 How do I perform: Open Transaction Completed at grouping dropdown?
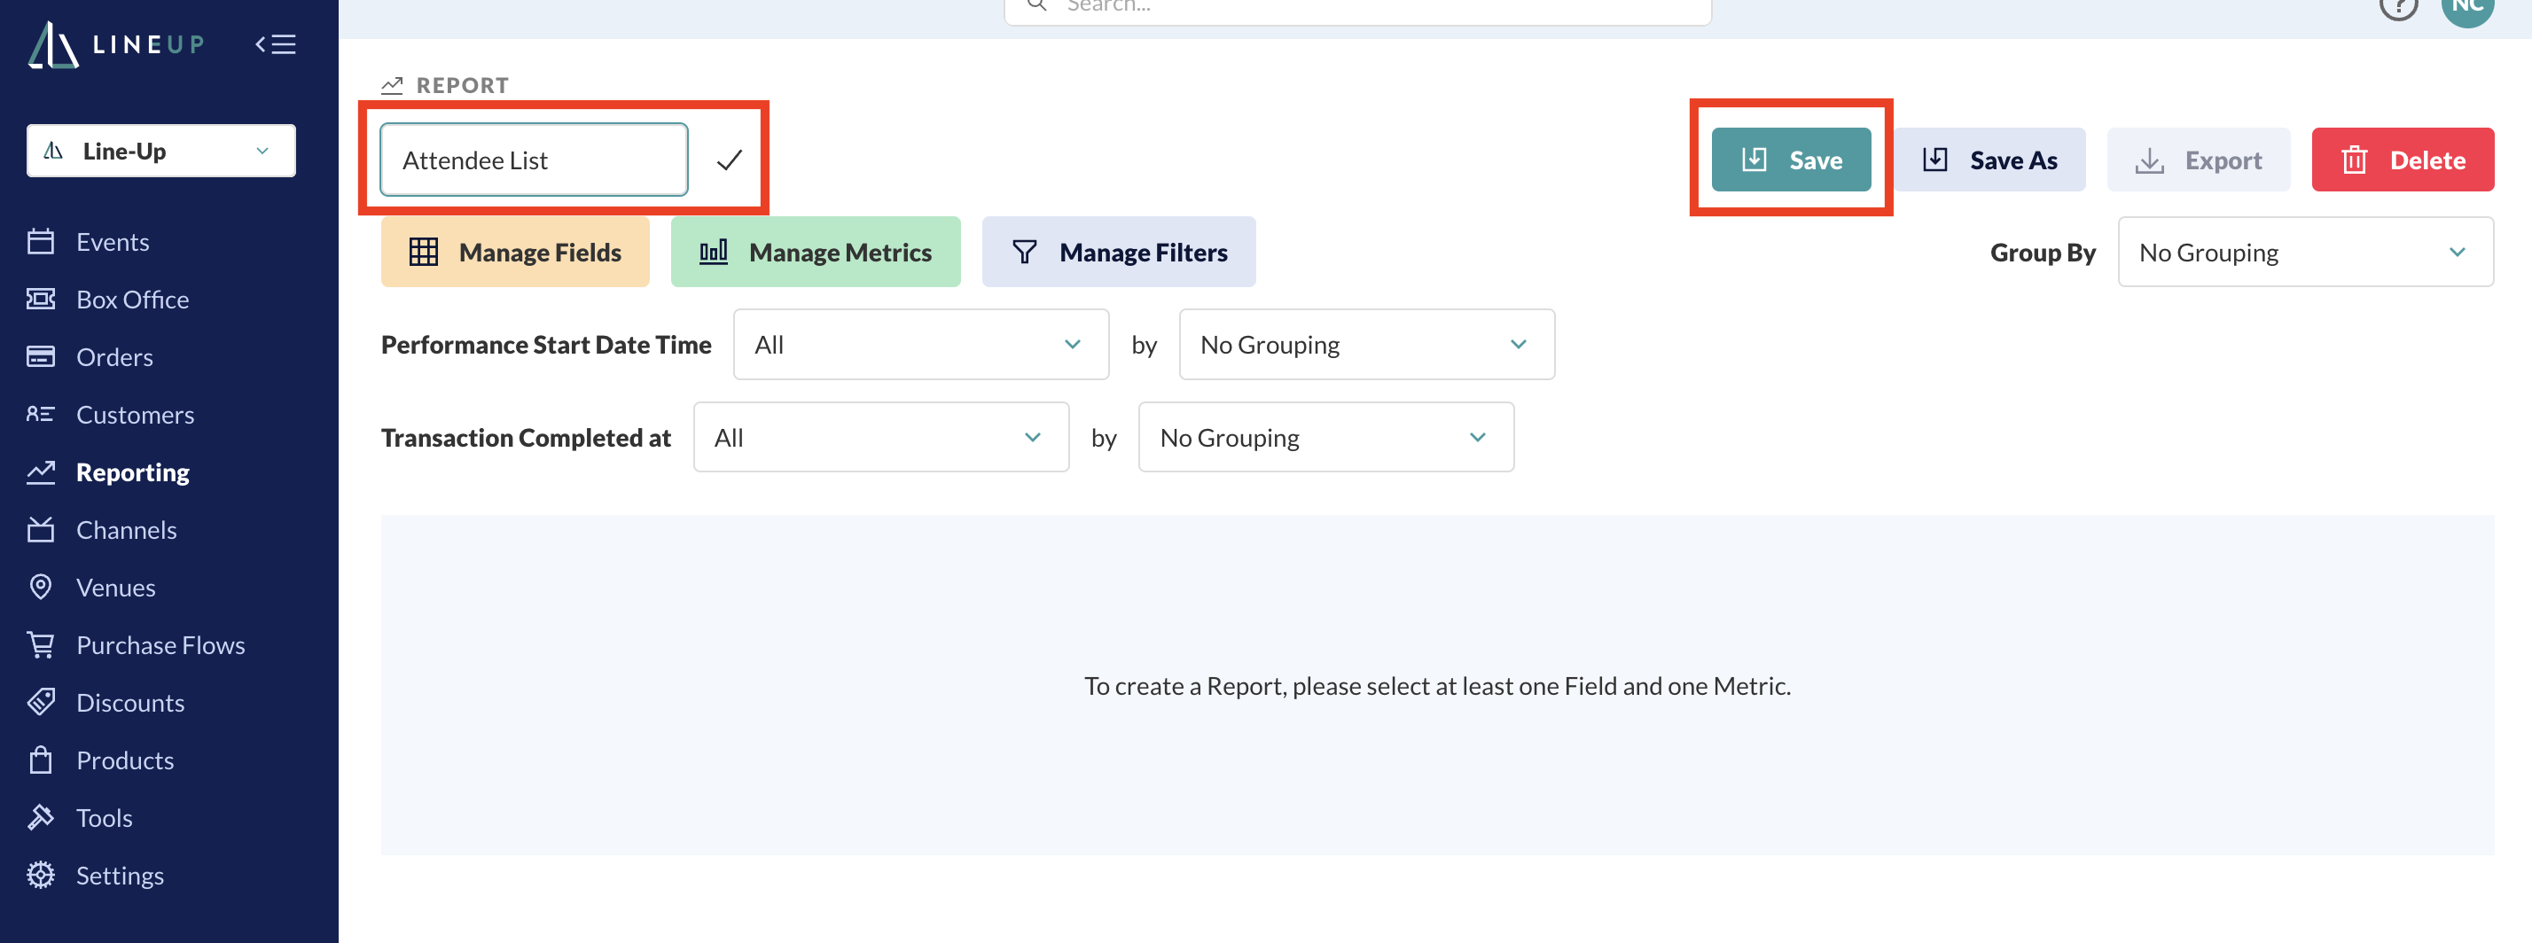pyautogui.click(x=1326, y=437)
